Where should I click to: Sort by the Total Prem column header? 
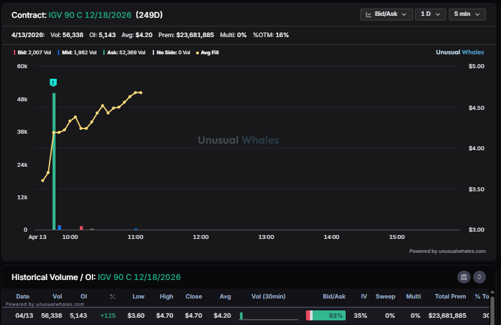click(x=450, y=297)
